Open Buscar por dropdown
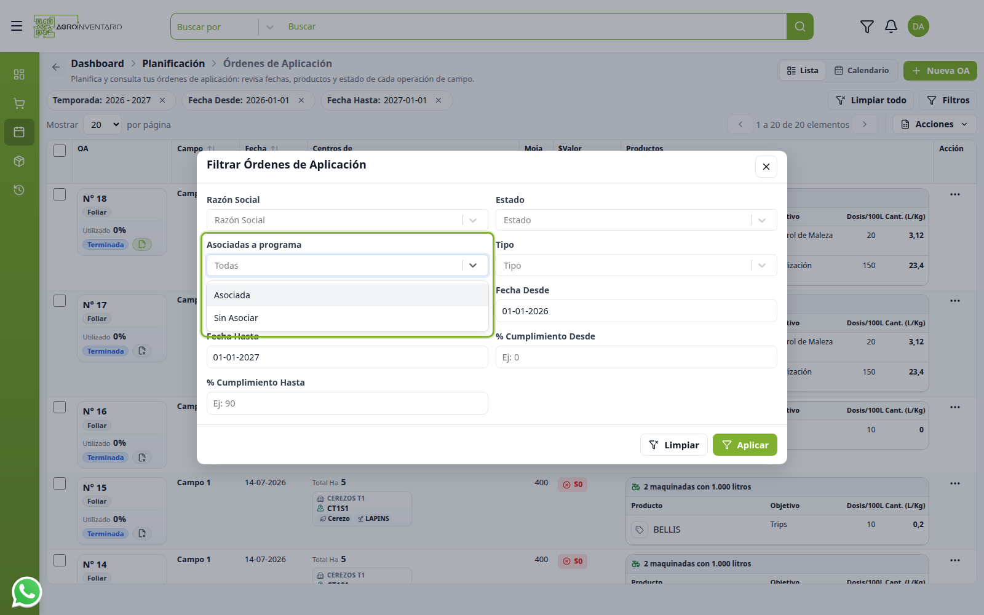Image resolution: width=984 pixels, height=615 pixels. (x=224, y=27)
